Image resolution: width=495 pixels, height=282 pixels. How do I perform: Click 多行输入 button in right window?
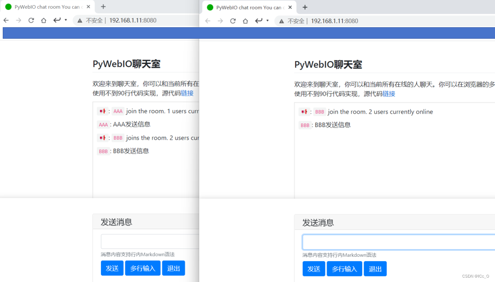click(x=344, y=269)
